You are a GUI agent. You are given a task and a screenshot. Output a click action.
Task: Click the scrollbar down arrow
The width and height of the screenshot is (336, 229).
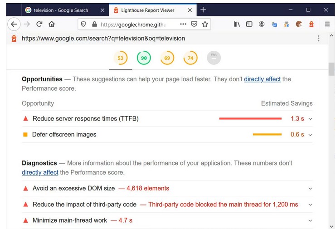(331, 226)
